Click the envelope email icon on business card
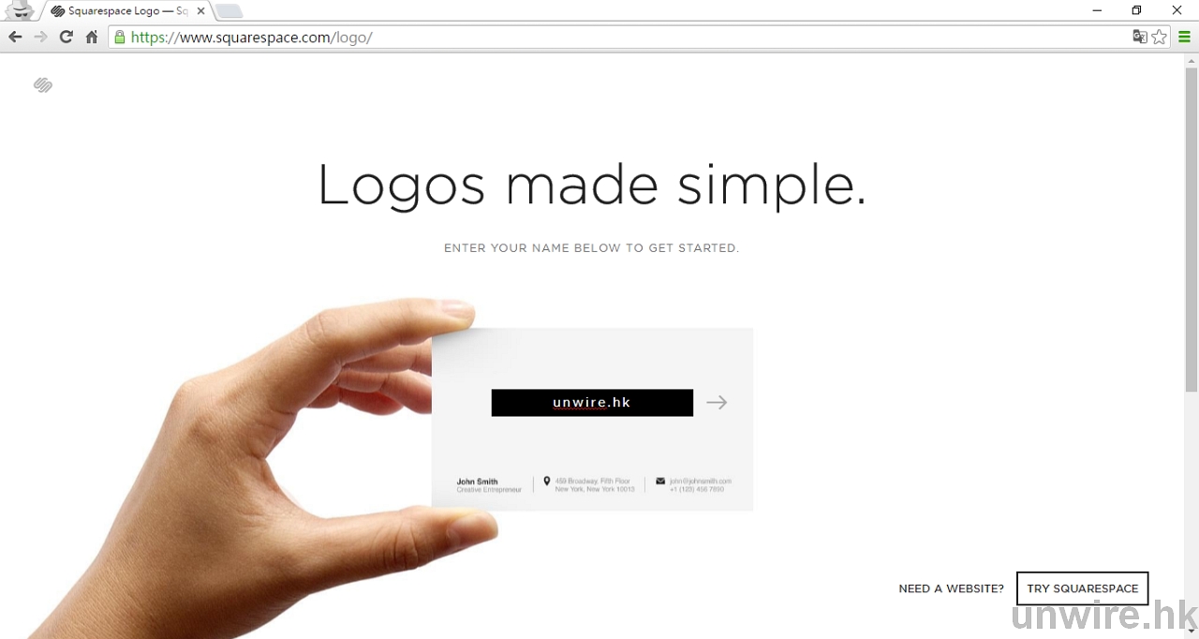Viewport: 1199px width, 639px height. [660, 481]
